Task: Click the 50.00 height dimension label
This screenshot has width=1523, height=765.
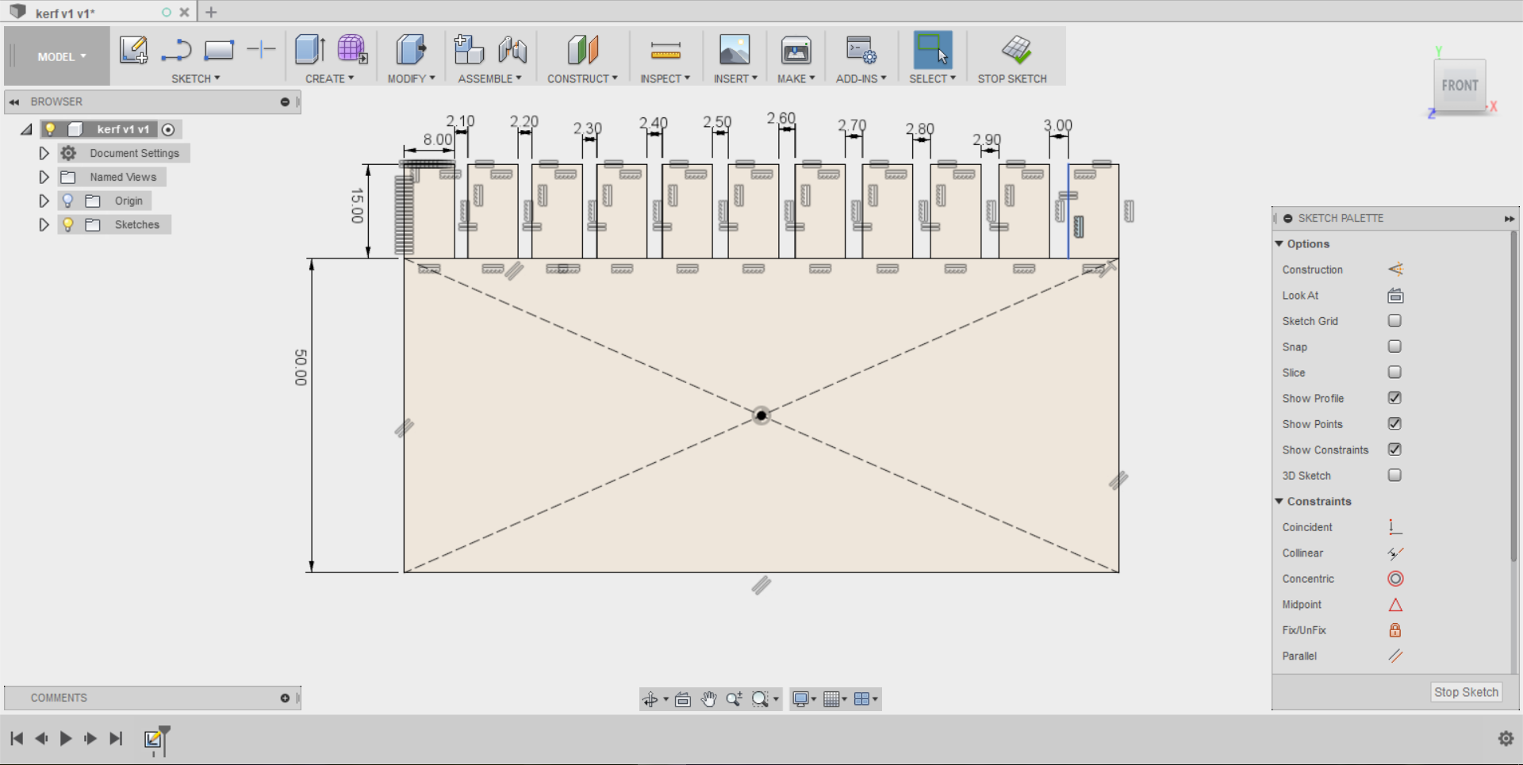Action: [x=301, y=367]
